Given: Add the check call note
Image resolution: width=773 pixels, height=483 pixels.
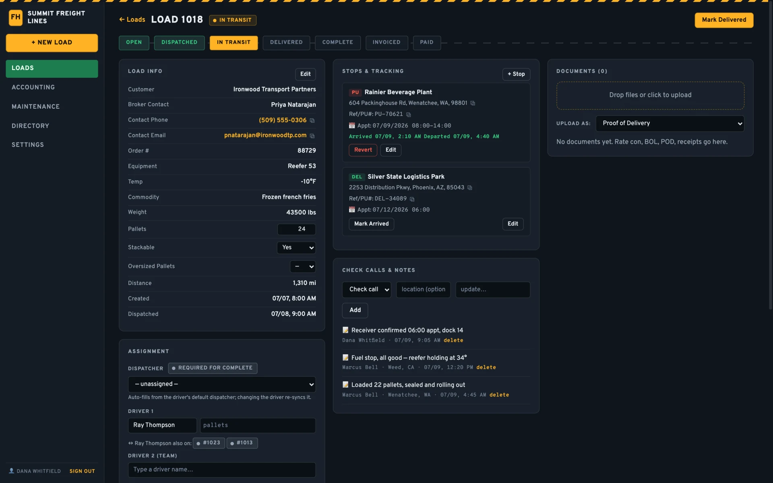Looking at the screenshot, I should 355,310.
